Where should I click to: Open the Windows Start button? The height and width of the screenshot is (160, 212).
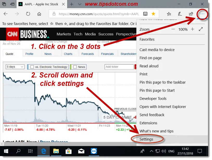(6, 151)
